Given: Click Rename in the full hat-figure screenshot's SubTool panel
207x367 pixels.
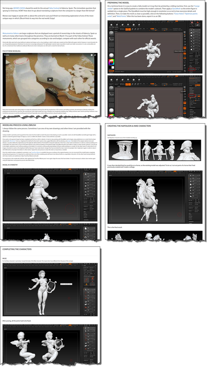Looking at the screenshot, I should 85,201.
